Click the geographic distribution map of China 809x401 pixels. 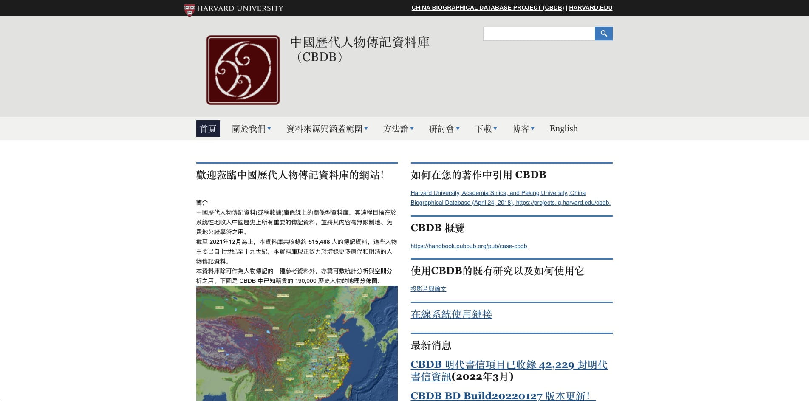pos(297,344)
